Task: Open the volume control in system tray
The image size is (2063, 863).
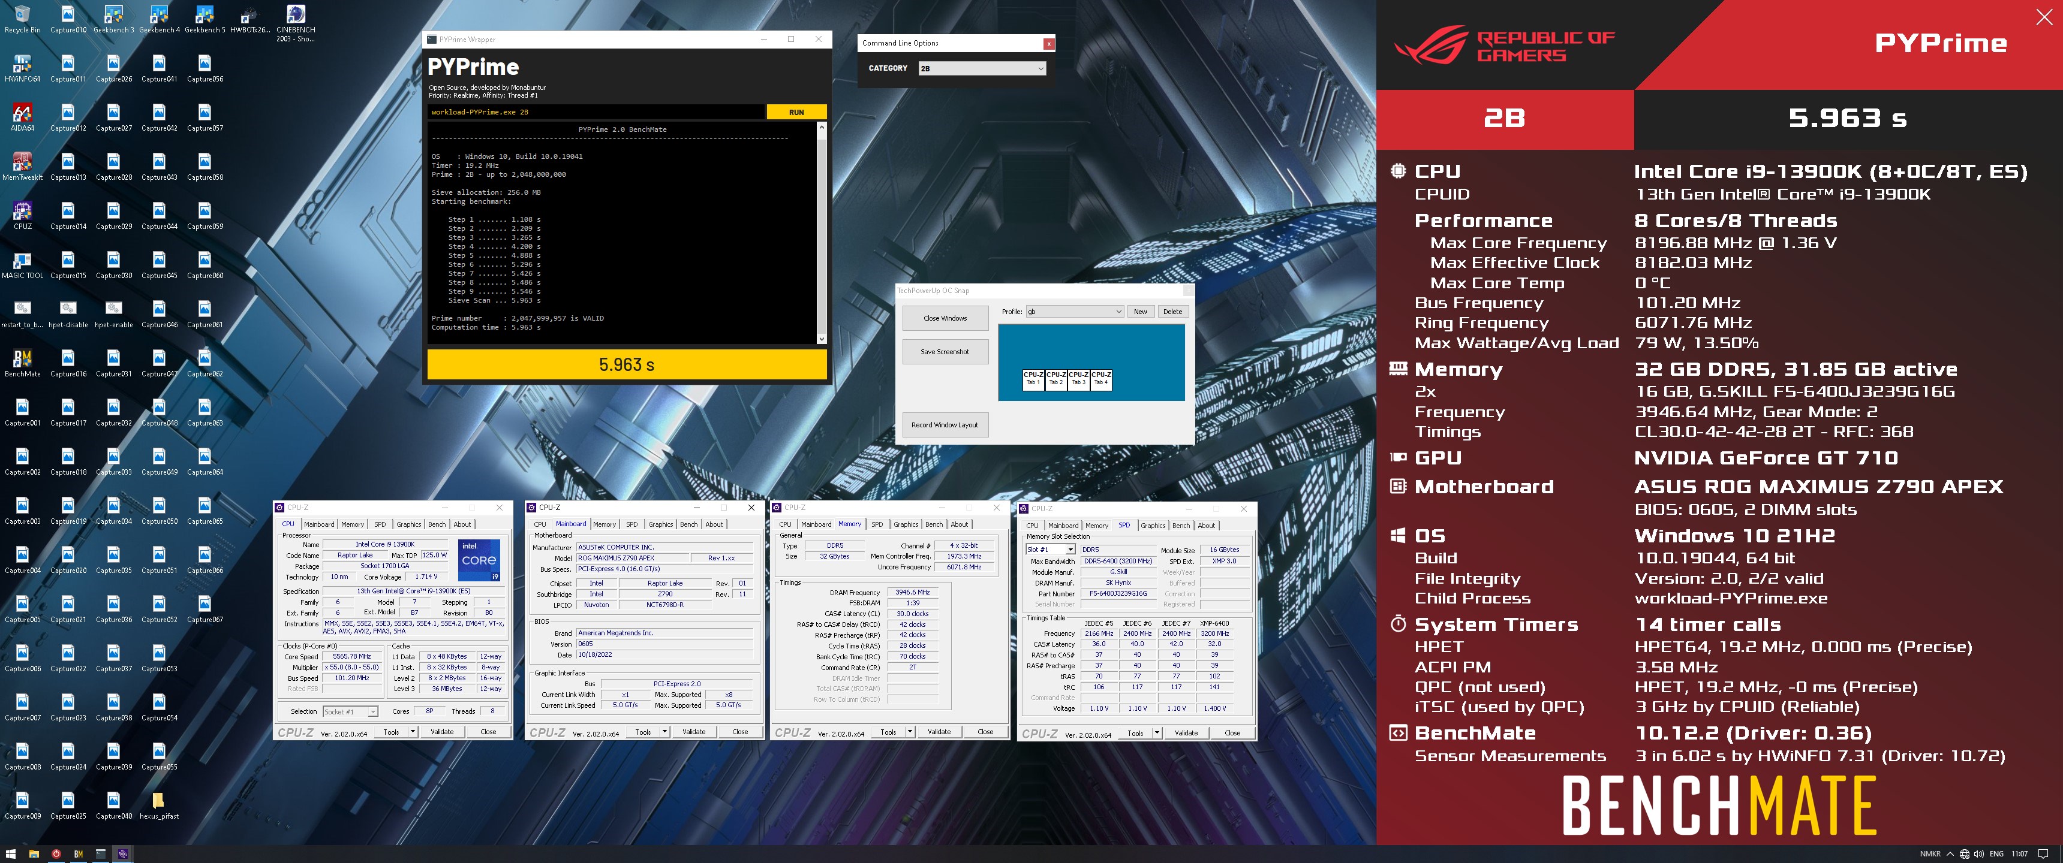Action: (1979, 853)
